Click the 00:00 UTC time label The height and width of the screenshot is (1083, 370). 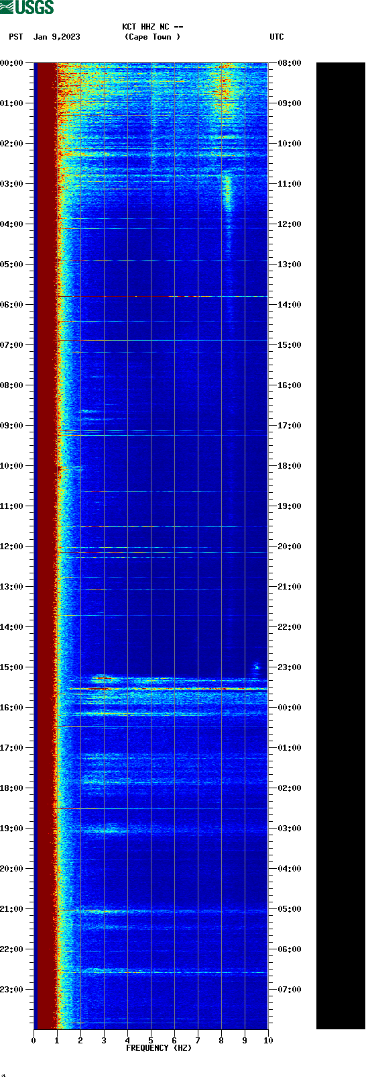(x=290, y=708)
